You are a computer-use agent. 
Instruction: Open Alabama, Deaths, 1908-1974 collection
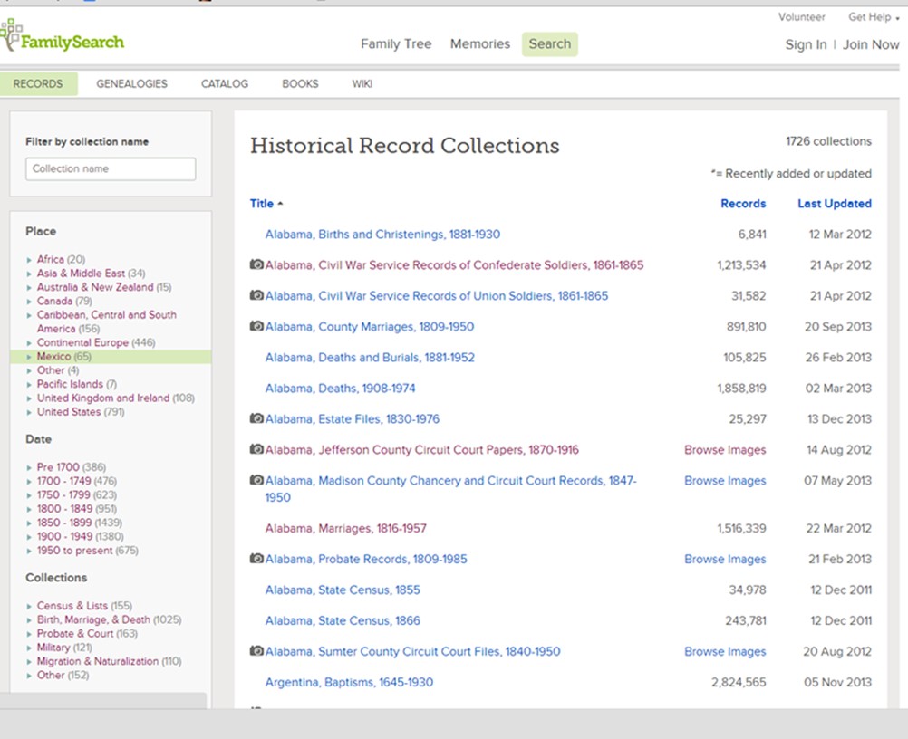[341, 388]
